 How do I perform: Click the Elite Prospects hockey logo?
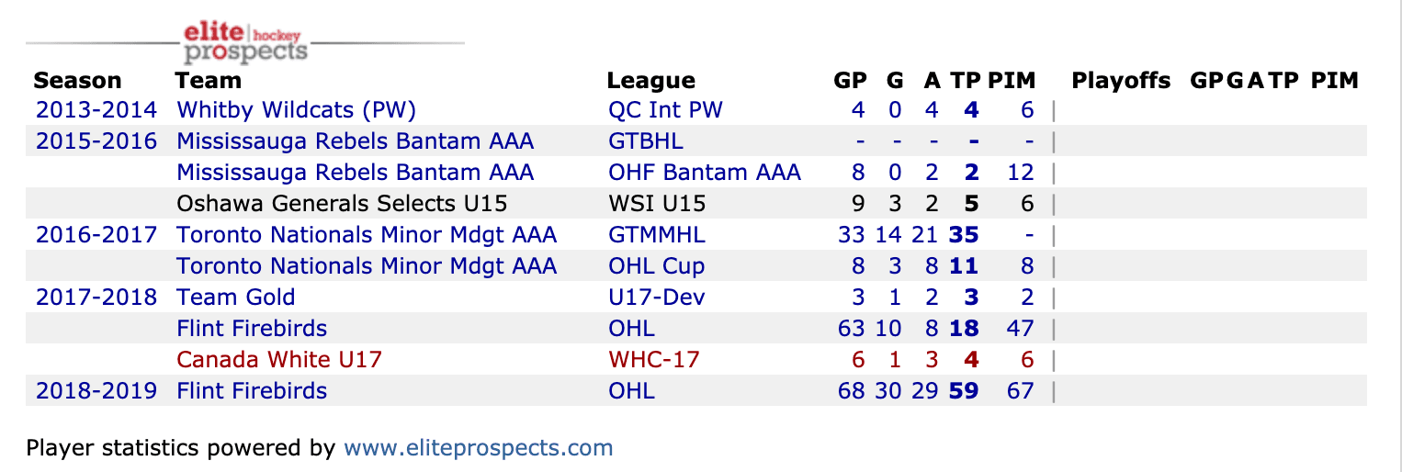click(x=245, y=41)
